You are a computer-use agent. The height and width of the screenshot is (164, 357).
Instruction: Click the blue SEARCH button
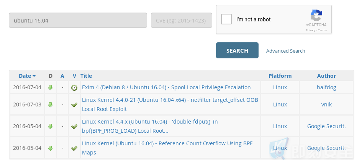click(x=237, y=50)
